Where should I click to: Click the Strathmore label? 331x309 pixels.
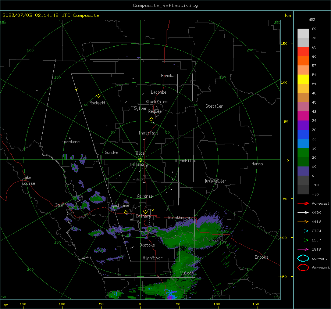pyautogui.click(x=179, y=218)
